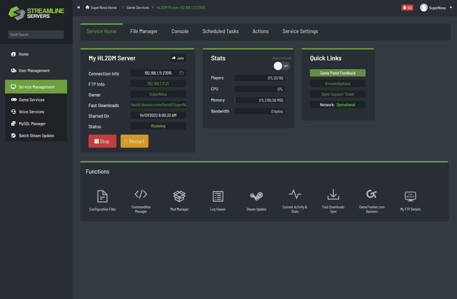
Task: Open the fastdl.domain.com fast downloads link
Action: click(x=158, y=105)
